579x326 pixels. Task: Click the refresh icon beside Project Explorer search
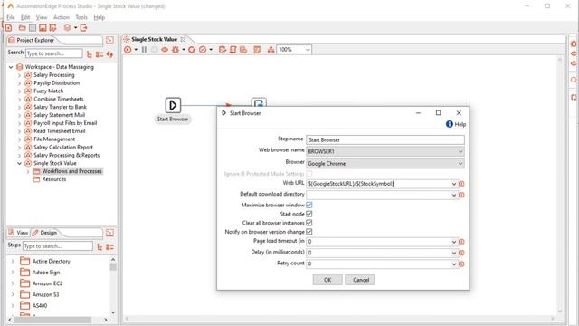click(x=109, y=54)
